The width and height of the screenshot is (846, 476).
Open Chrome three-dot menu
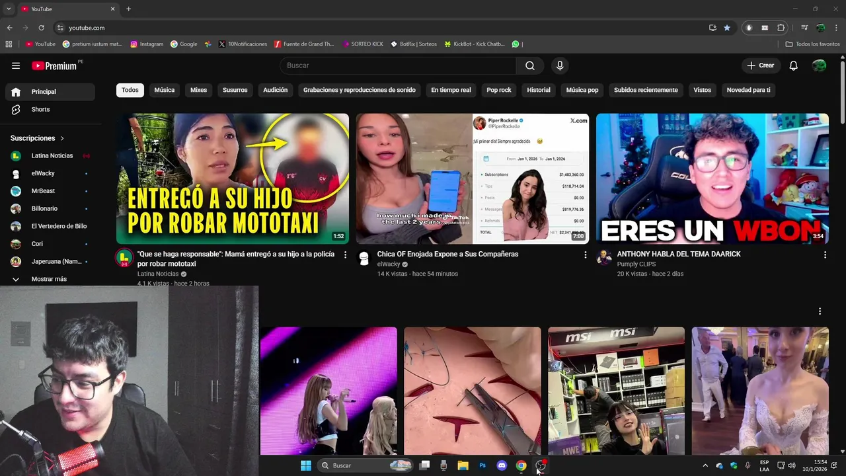(835, 28)
